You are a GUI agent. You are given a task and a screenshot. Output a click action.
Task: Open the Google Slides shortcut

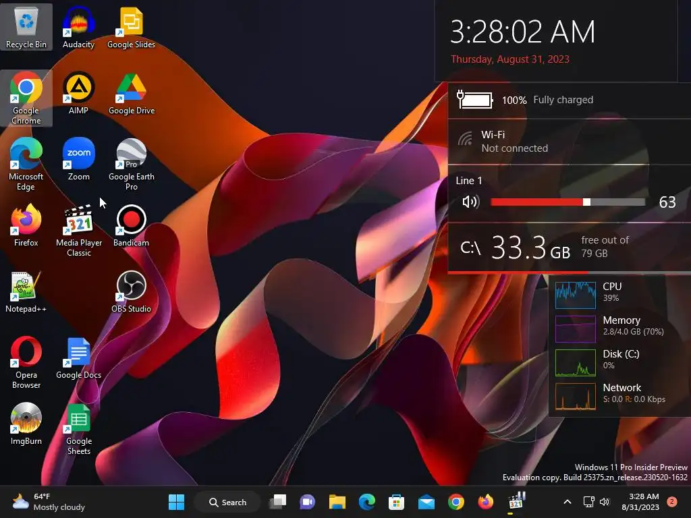(x=132, y=27)
